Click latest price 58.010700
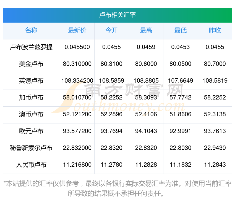 [77, 98]
